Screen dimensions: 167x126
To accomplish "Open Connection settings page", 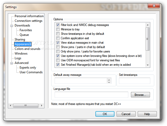I will [x=28, y=21].
